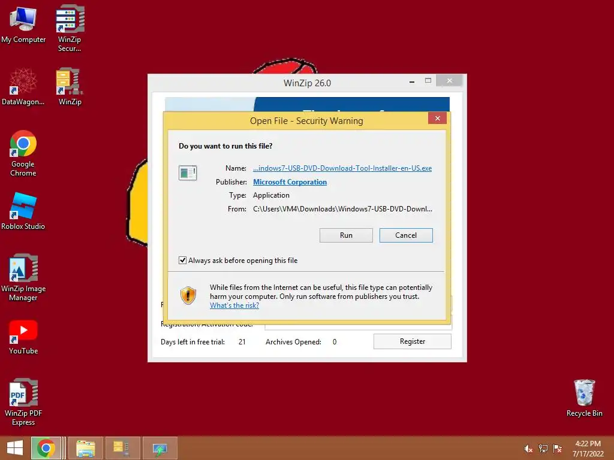The width and height of the screenshot is (614, 460).
Task: Click "Days left in free trial" value 21
Action: pos(242,342)
